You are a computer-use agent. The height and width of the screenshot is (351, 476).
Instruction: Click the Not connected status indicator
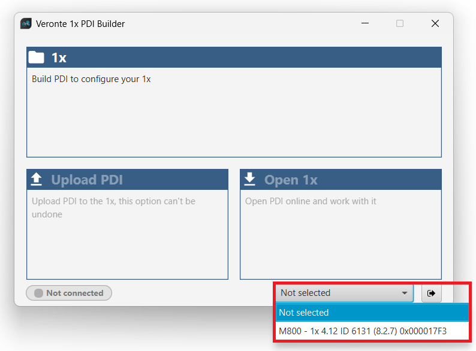point(69,293)
